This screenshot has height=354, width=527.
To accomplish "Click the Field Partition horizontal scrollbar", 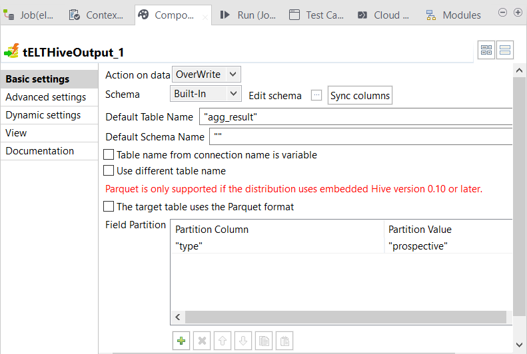I will [346, 317].
